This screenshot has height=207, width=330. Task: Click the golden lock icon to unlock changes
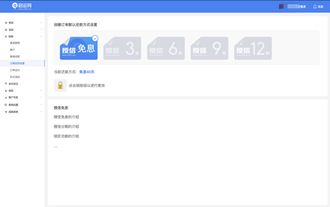[x=61, y=86]
